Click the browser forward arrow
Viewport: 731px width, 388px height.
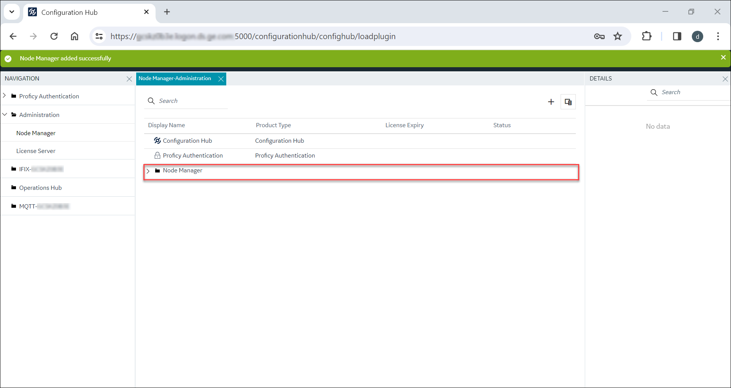[33, 36]
